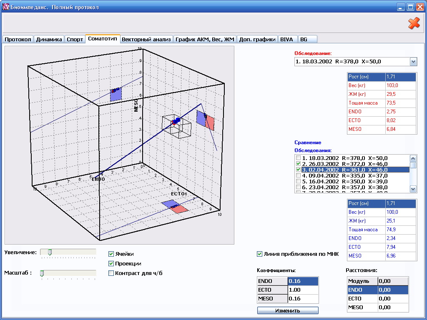Close the window with title bar X
The height and width of the screenshot is (320, 427).
click(420, 7)
